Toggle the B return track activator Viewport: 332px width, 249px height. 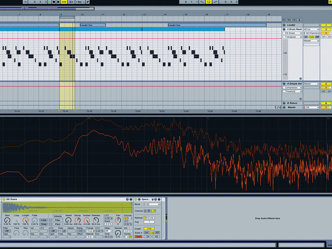point(326,103)
